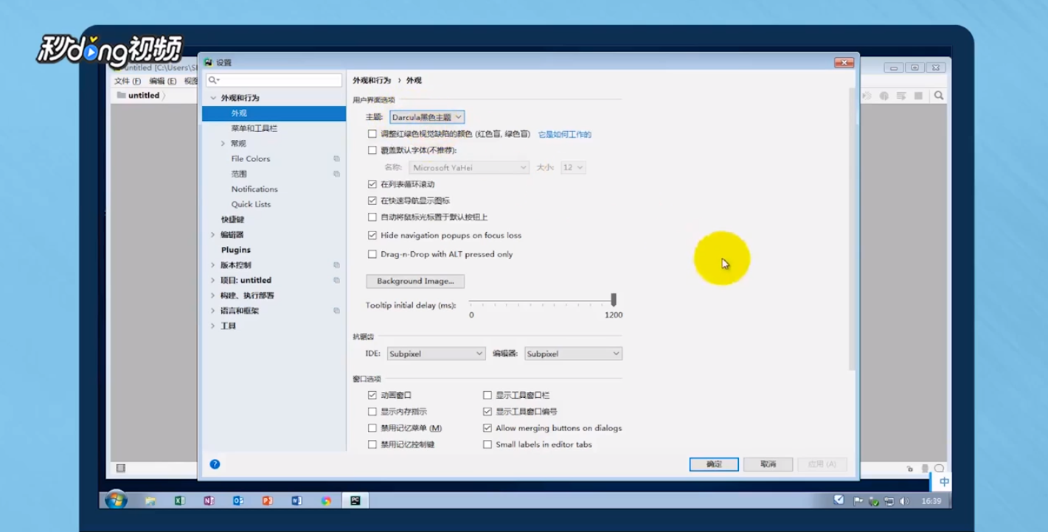Expand the 工具 tree node
The height and width of the screenshot is (532, 1048).
pyautogui.click(x=213, y=326)
